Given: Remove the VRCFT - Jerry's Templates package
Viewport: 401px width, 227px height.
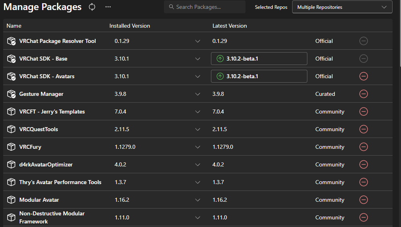Looking at the screenshot, I should [x=363, y=111].
